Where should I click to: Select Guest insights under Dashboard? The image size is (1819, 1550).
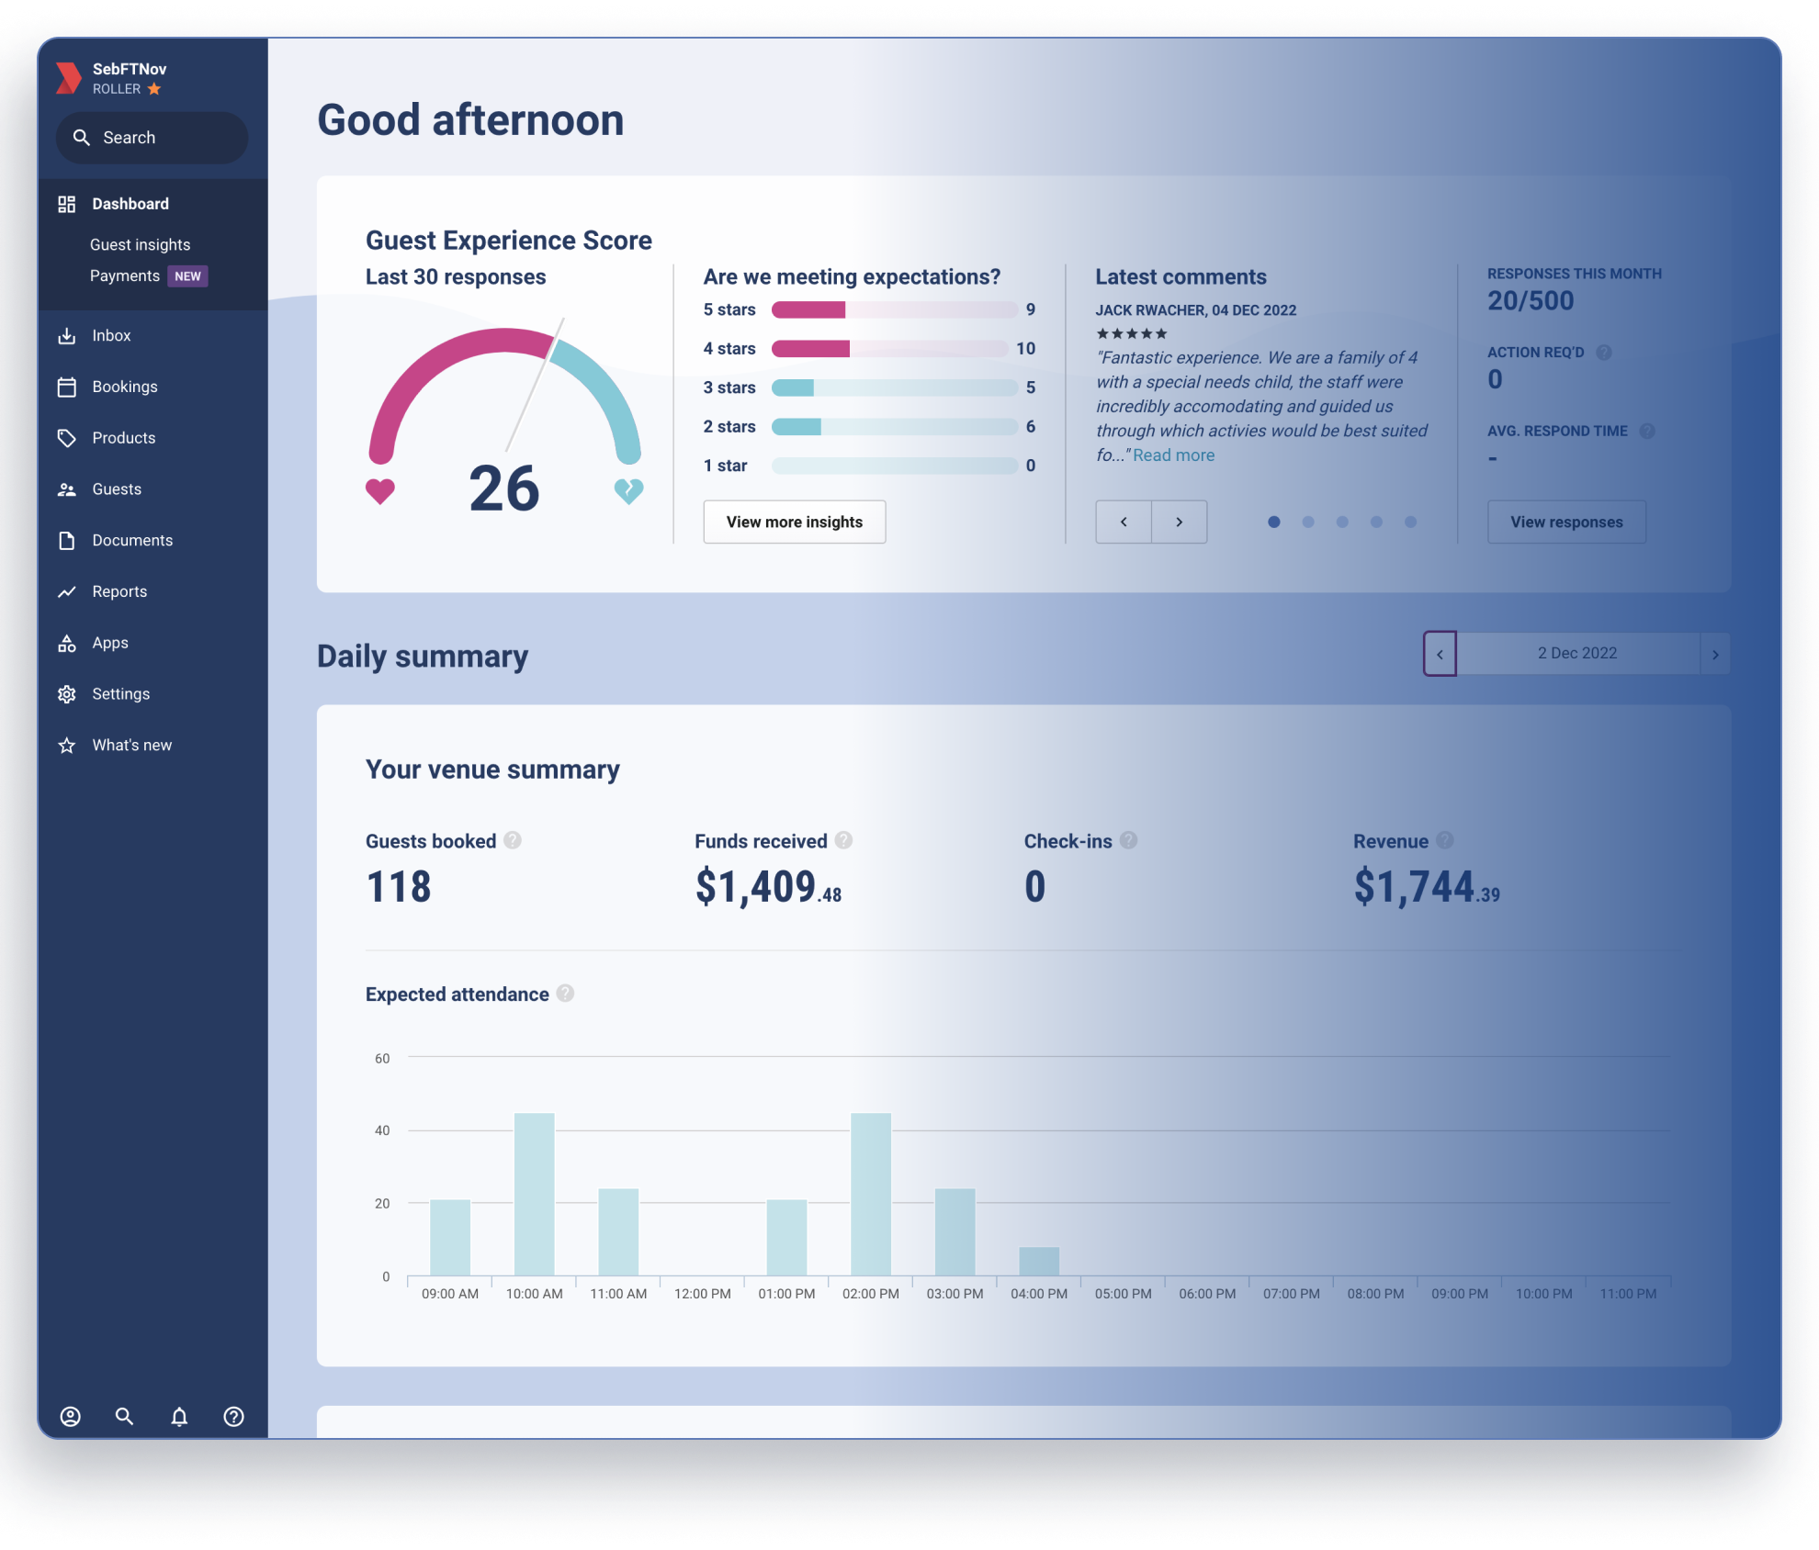coord(140,244)
